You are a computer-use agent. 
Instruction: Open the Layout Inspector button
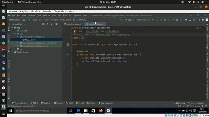click(196, 103)
